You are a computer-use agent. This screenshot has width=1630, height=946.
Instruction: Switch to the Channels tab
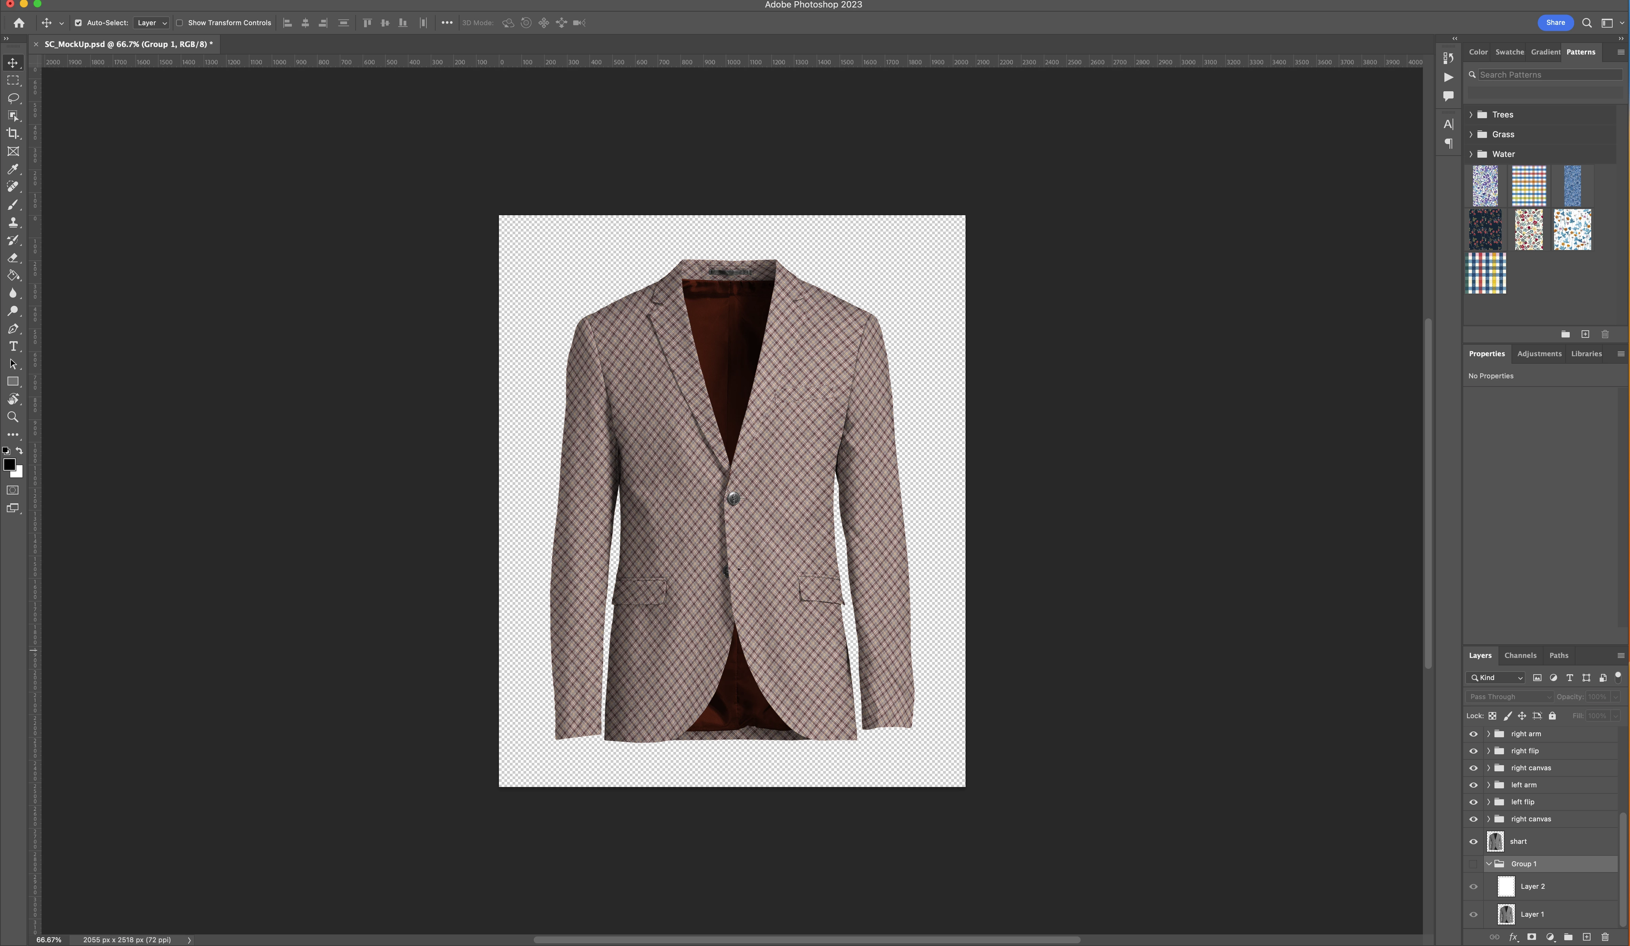[x=1520, y=655]
